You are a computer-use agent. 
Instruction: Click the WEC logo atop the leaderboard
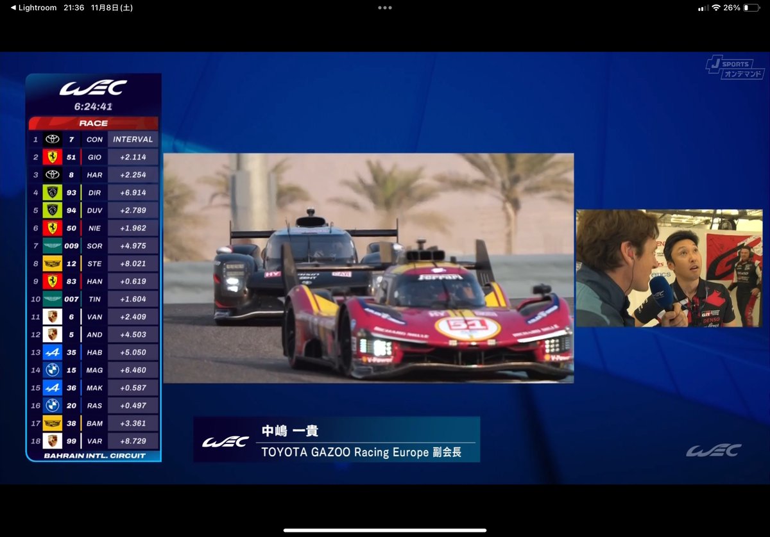pyautogui.click(x=94, y=88)
